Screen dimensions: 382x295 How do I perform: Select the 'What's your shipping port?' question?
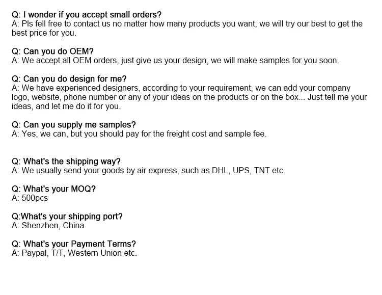[x=67, y=217]
